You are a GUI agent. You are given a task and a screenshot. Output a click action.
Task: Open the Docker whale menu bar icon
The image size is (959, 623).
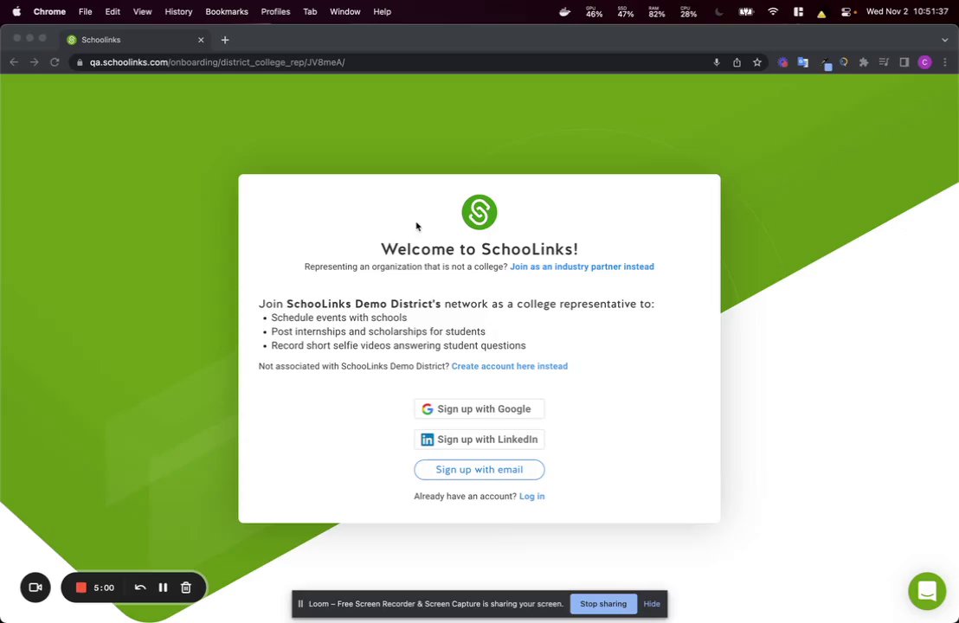(x=564, y=11)
